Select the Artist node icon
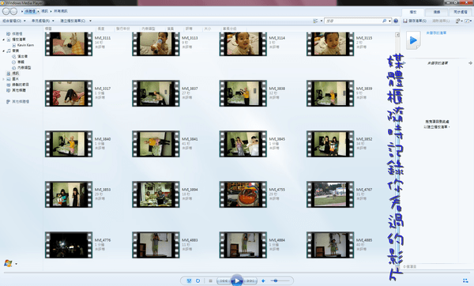This screenshot has width=474, height=286. click(14, 57)
